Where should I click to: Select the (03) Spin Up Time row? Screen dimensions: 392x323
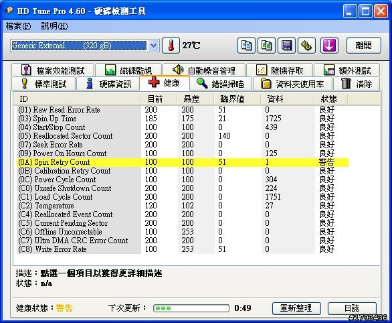(x=183, y=119)
